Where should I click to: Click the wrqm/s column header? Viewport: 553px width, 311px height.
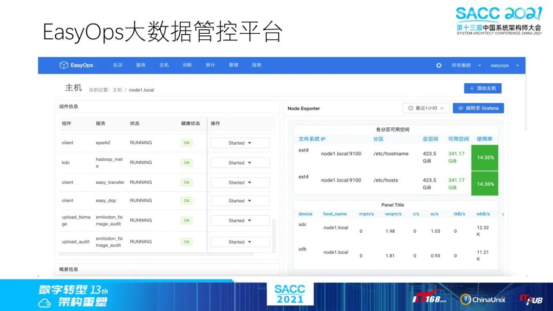(393, 214)
